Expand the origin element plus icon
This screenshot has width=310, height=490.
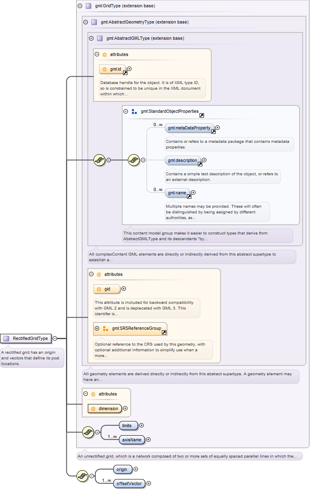[x=136, y=469]
